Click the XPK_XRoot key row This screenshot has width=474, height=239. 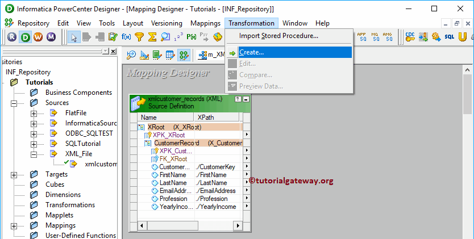[190, 135]
